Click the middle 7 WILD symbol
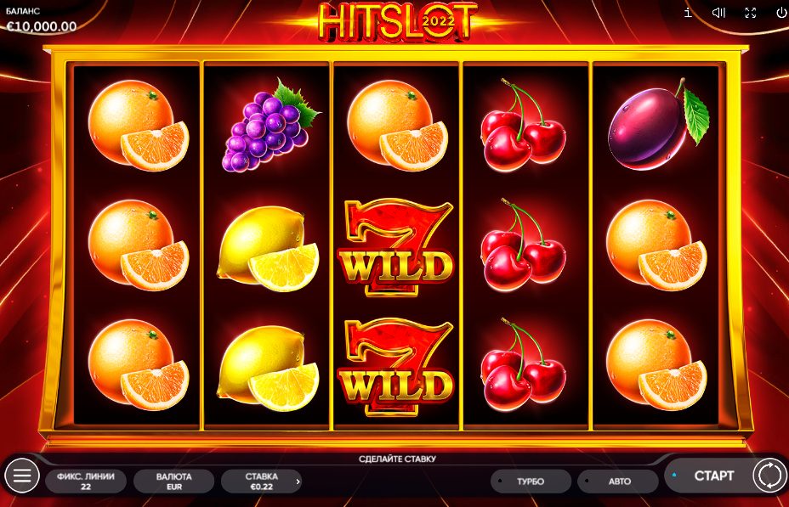Screen dimensions: 789x507 [x=396, y=247]
